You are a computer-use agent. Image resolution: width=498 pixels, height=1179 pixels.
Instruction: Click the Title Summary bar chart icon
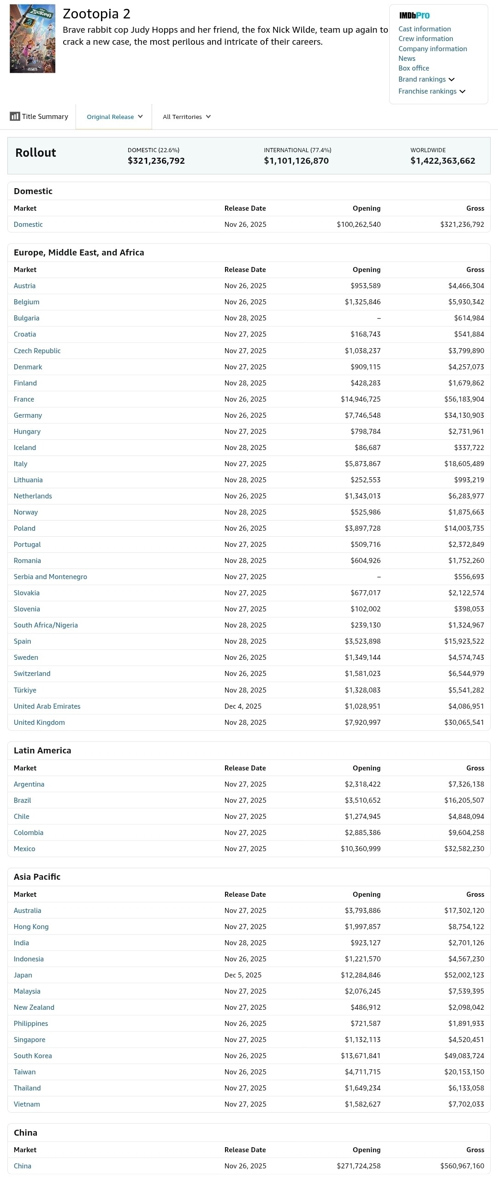click(15, 116)
